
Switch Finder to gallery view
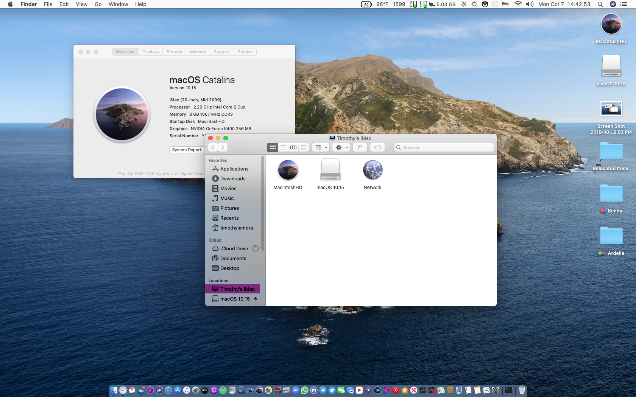(304, 147)
